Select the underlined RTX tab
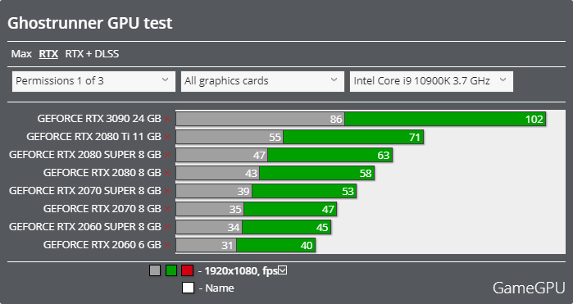Screen dimensions: 573x304 pos(48,54)
